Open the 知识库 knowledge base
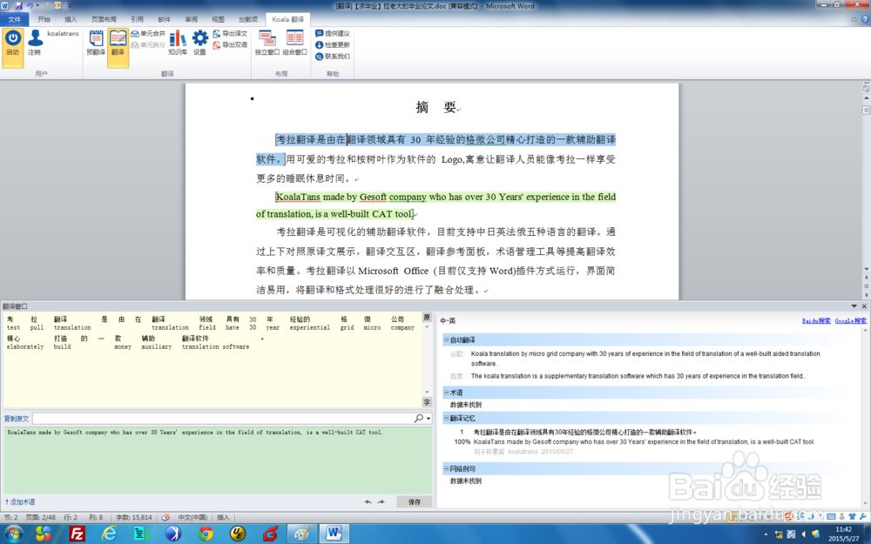 click(178, 44)
